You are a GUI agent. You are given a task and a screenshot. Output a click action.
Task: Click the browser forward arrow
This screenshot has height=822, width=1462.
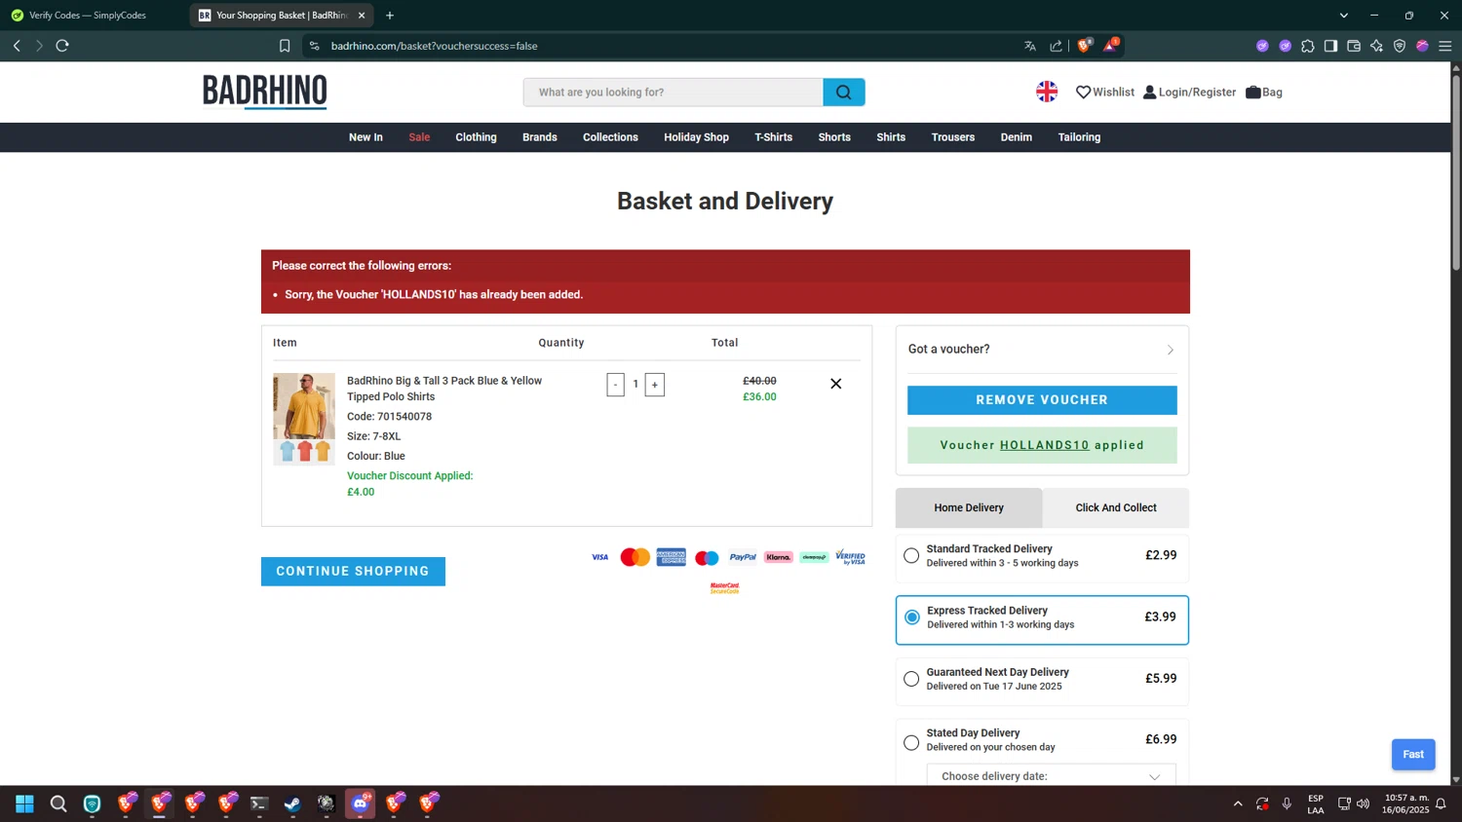[x=39, y=46]
